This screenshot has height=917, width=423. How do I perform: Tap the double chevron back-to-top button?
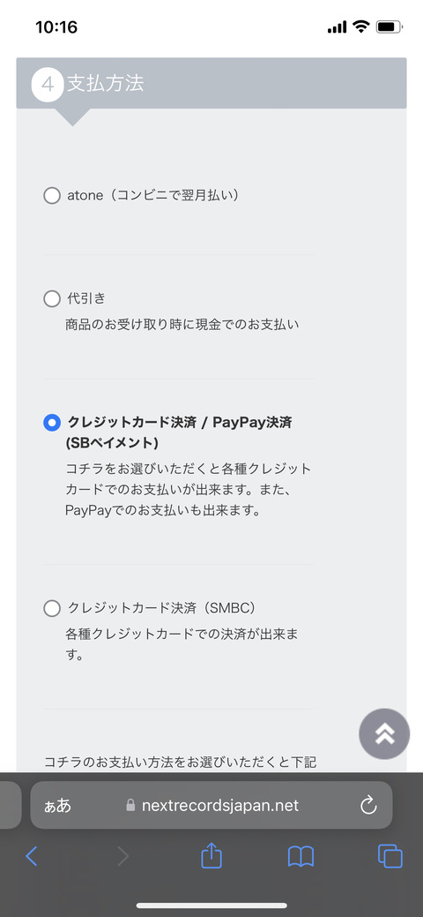click(384, 734)
